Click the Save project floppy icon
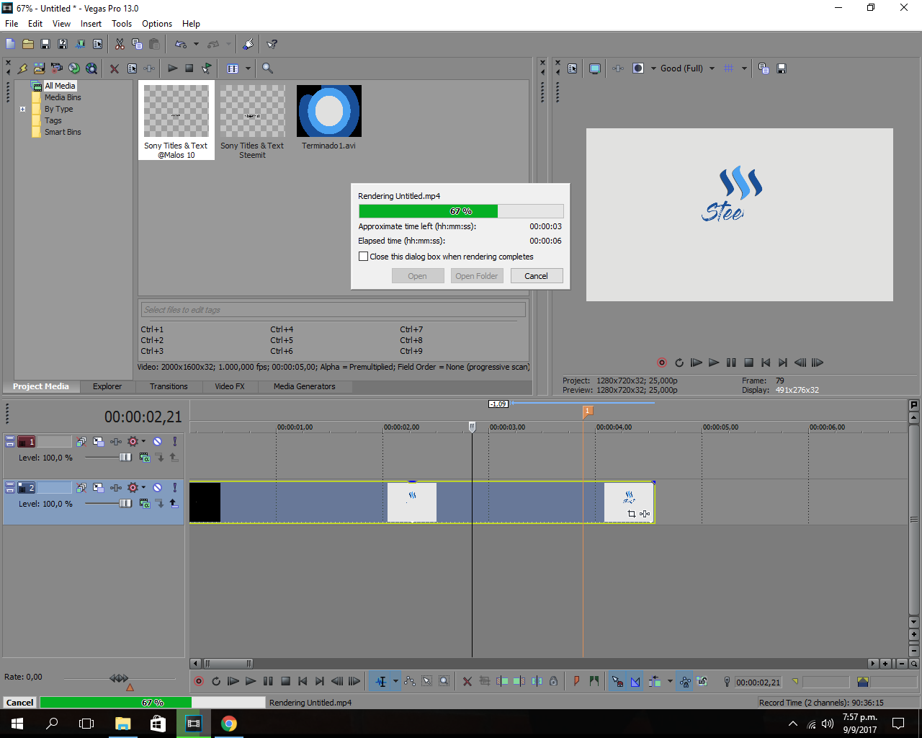This screenshot has width=922, height=738. click(45, 44)
